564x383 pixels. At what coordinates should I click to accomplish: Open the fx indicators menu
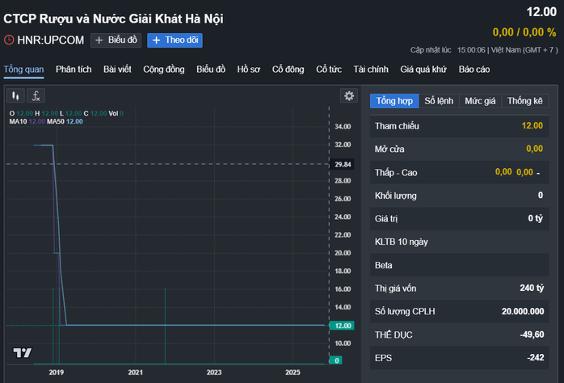[37, 95]
